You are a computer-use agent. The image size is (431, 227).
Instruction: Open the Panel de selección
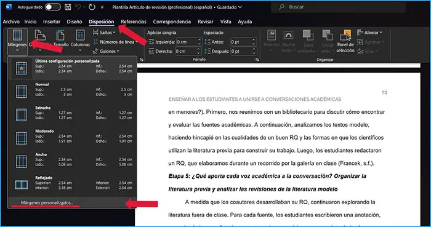tap(345, 41)
